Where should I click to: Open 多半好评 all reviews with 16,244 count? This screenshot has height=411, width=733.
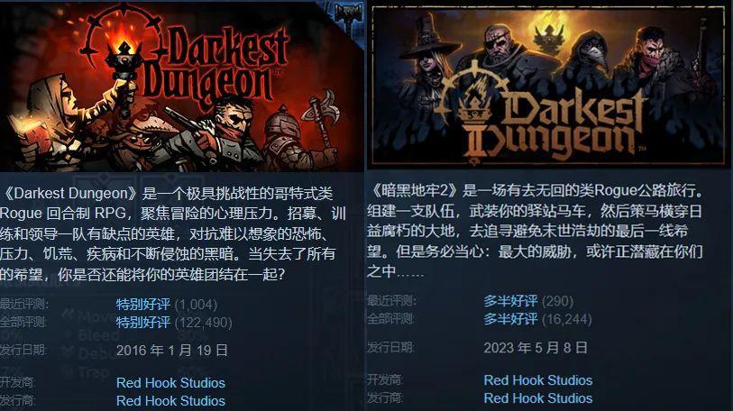pyautogui.click(x=510, y=319)
